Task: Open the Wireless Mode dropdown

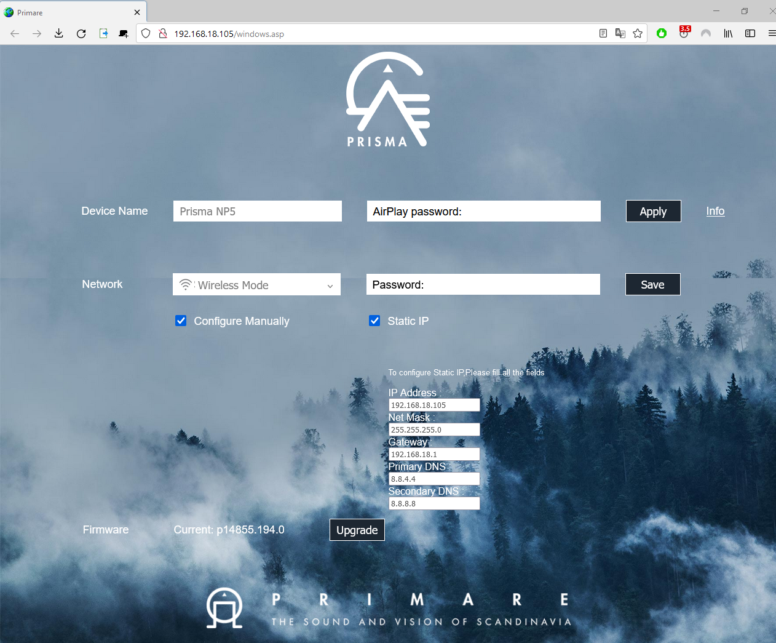Action: coord(256,284)
